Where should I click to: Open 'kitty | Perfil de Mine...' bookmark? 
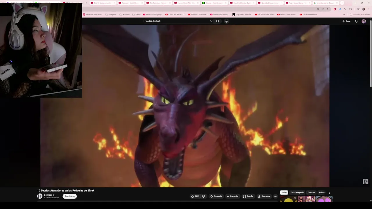click(242, 15)
